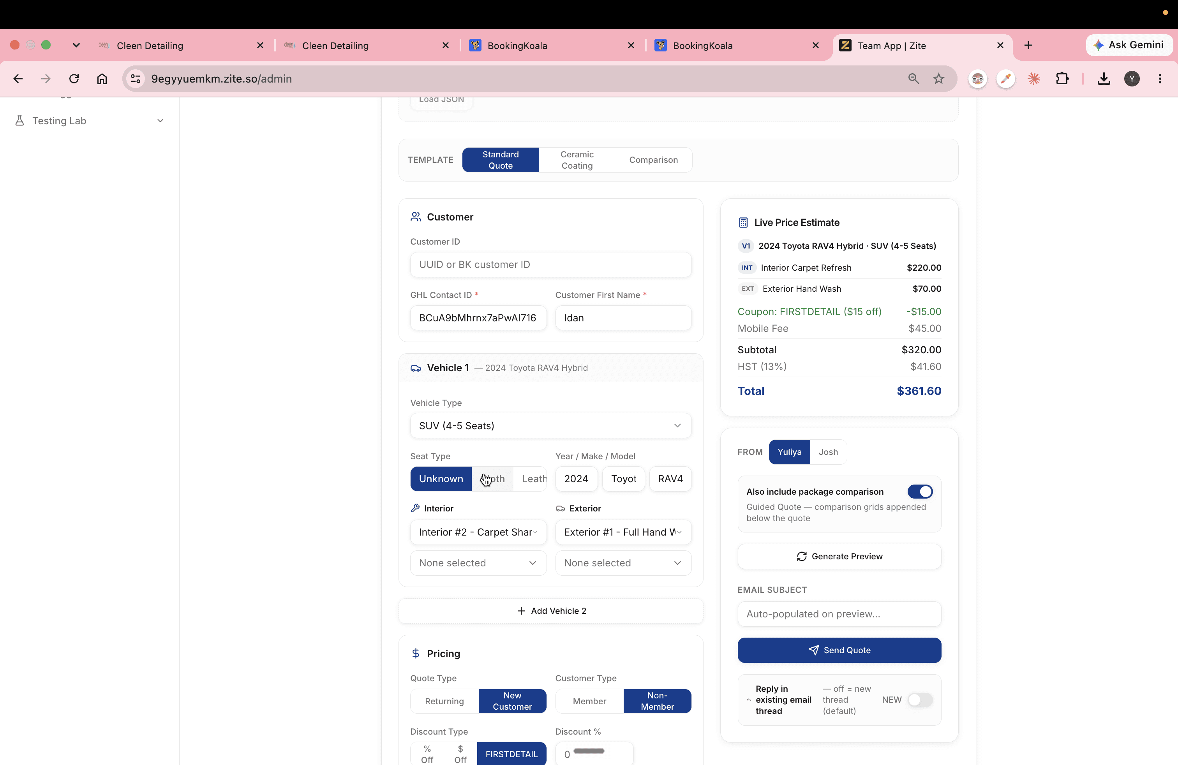Click the Exterior car icon

[x=560, y=508]
